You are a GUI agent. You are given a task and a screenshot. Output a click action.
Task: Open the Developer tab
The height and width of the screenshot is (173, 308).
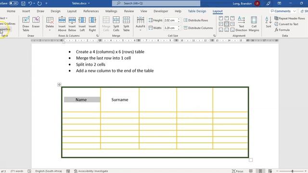click(x=161, y=11)
